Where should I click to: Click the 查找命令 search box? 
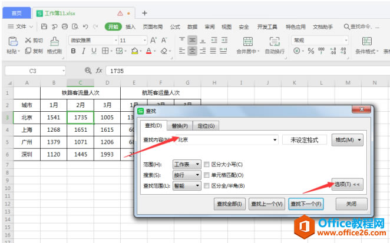[362, 26]
